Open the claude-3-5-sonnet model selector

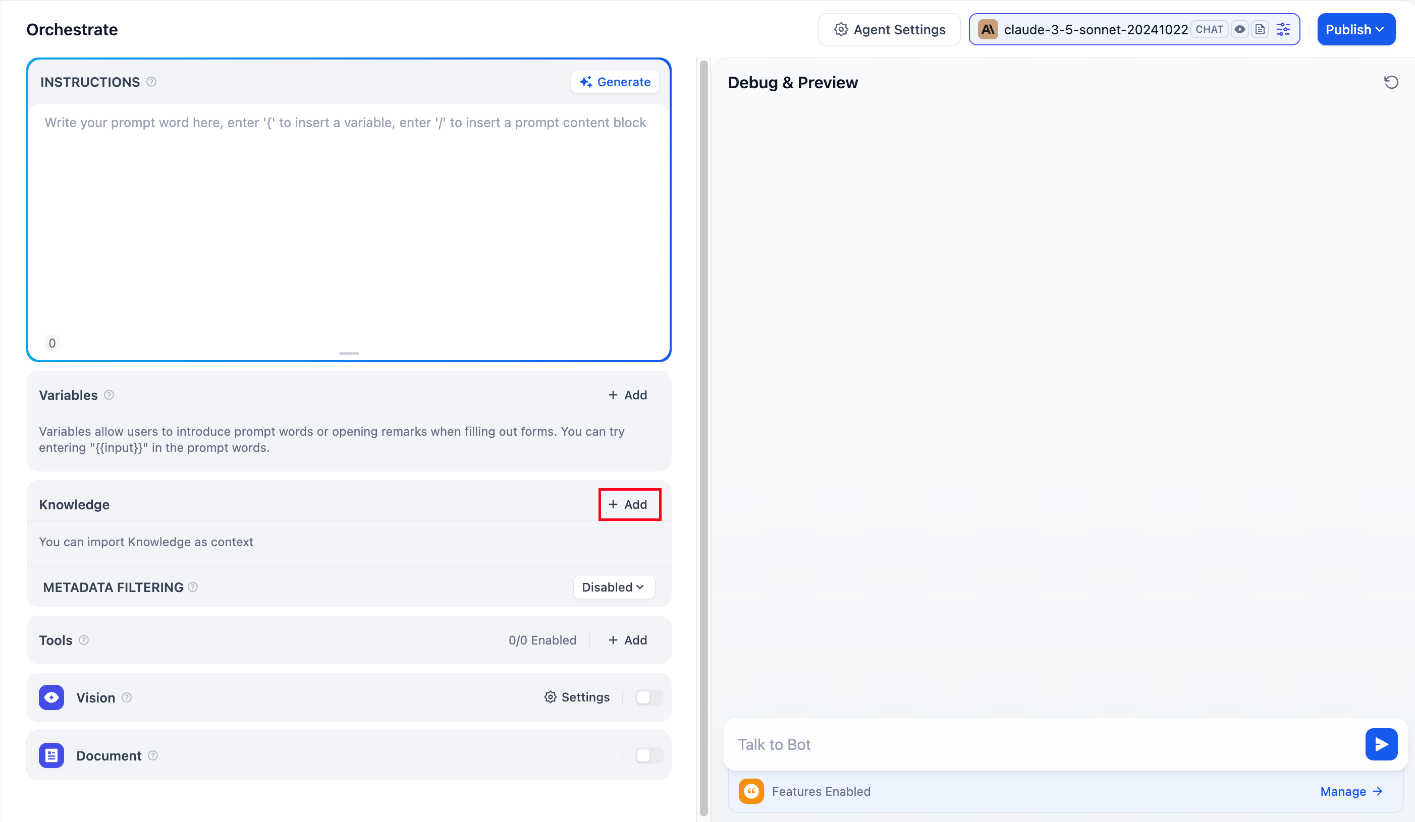1134,30
